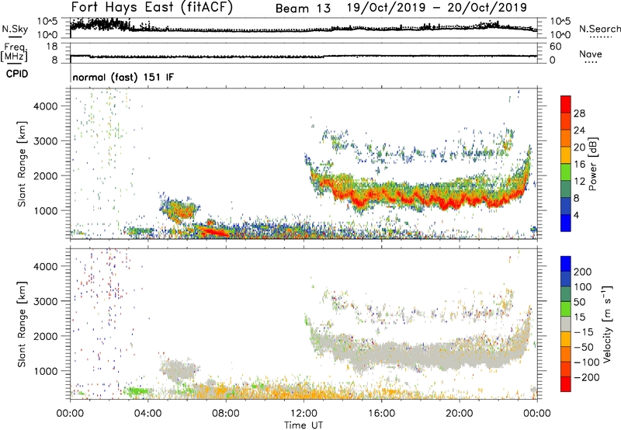Click the blue bottom of the Power color bar
Viewport: 621px width, 430px height.
[x=566, y=223]
